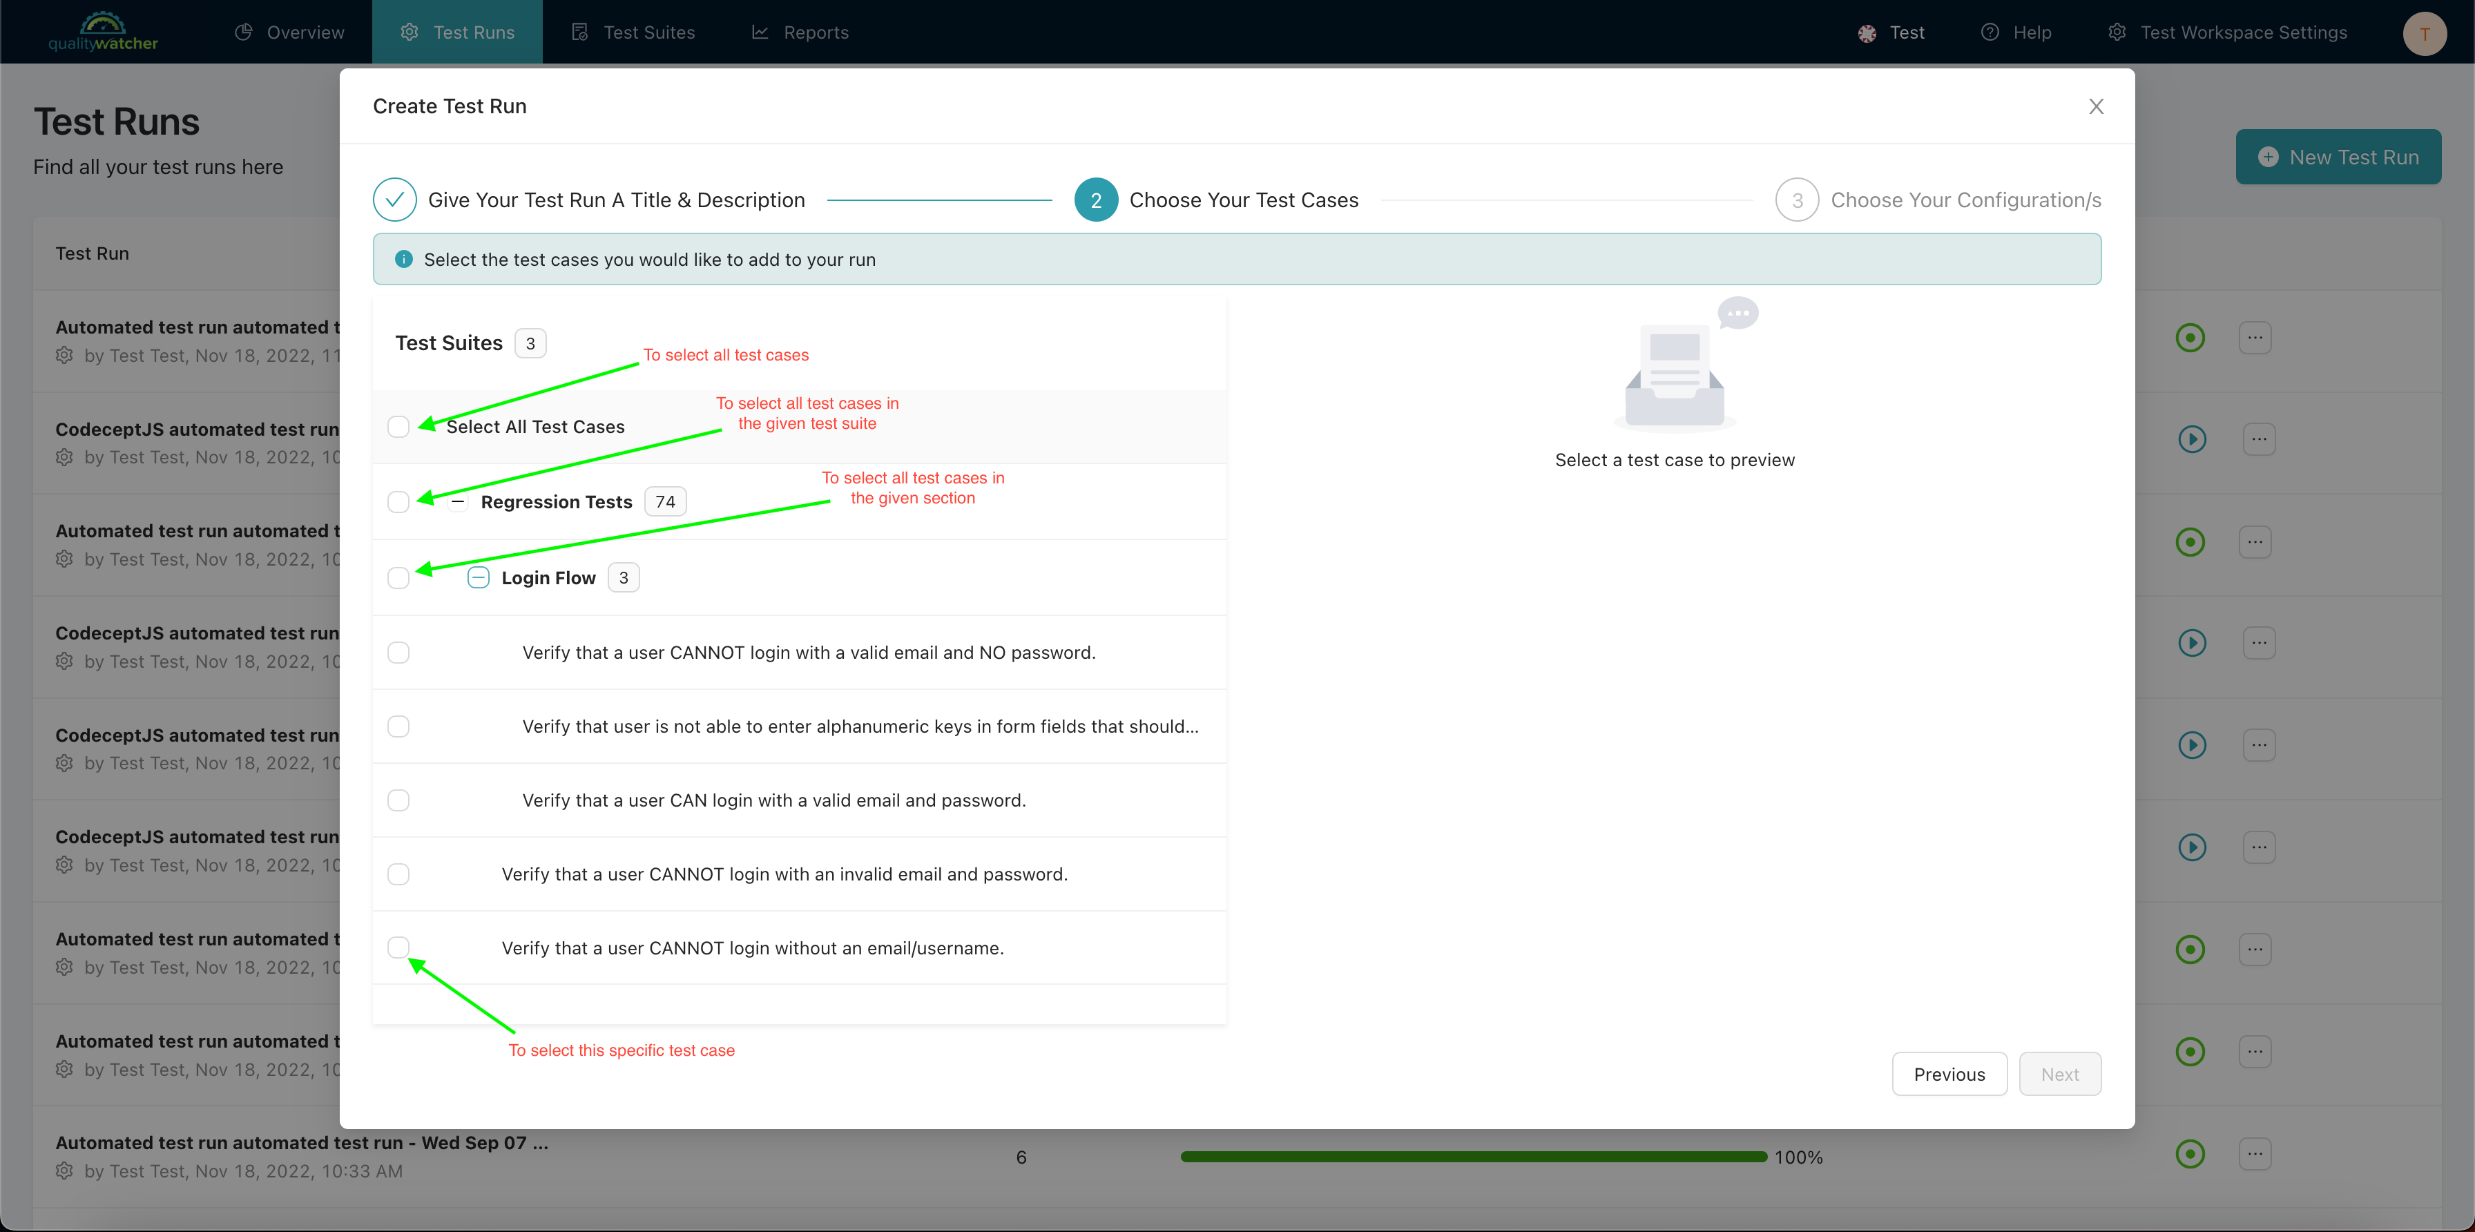Viewport: 2475px width, 1232px height.
Task: Click the plus icon on New Test Run
Action: click(2267, 157)
